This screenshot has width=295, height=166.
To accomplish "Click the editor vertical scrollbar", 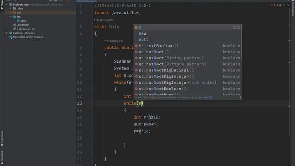I will tap(289, 71).
